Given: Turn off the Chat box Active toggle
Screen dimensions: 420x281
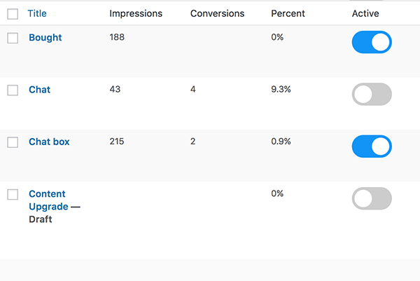Looking at the screenshot, I should click(372, 146).
